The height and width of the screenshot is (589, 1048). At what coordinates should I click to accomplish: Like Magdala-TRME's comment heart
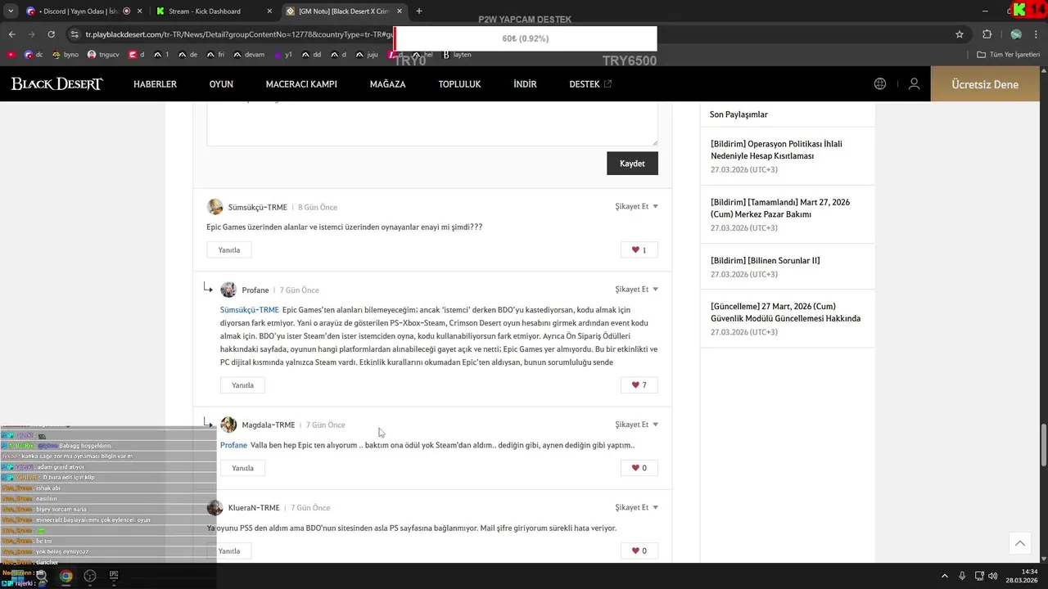639,468
